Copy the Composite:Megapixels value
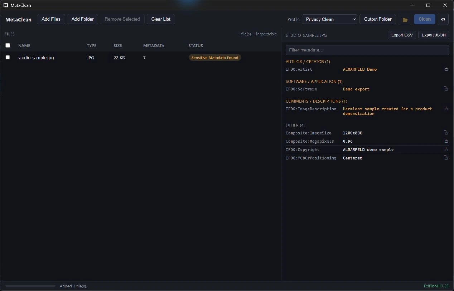The width and height of the screenshot is (454, 291). [x=446, y=141]
